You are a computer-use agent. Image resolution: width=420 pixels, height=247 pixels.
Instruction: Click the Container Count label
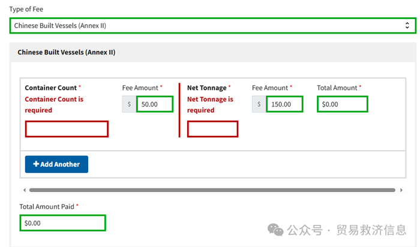[x=50, y=88]
